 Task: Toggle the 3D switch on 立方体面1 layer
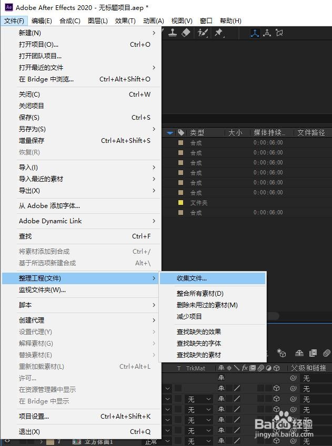click(276, 441)
